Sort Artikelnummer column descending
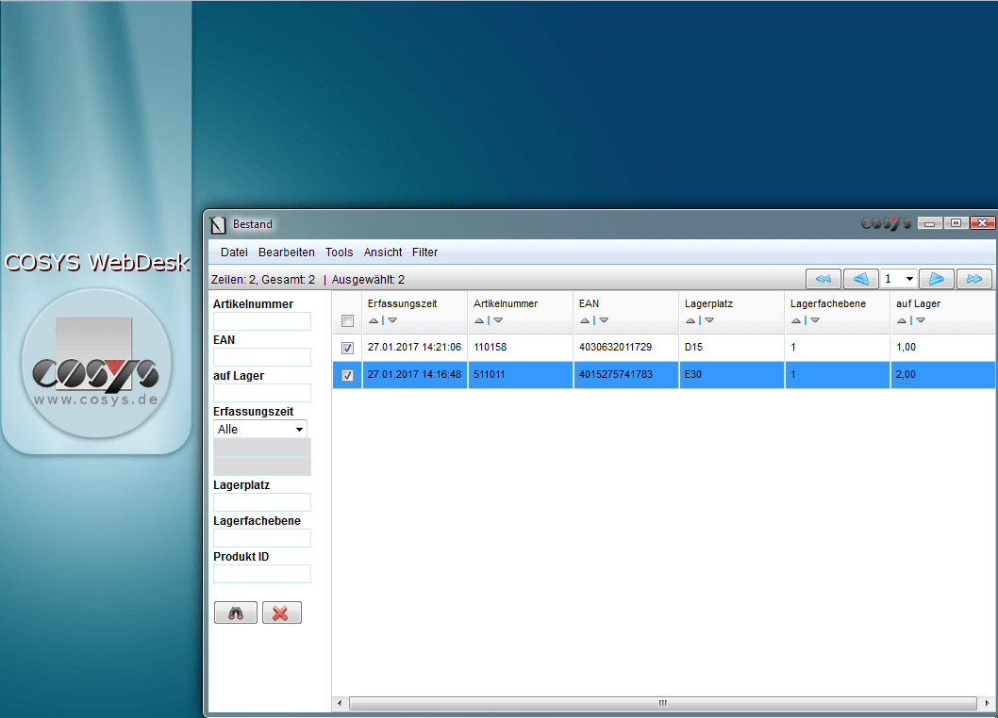The width and height of the screenshot is (998, 718). [498, 320]
